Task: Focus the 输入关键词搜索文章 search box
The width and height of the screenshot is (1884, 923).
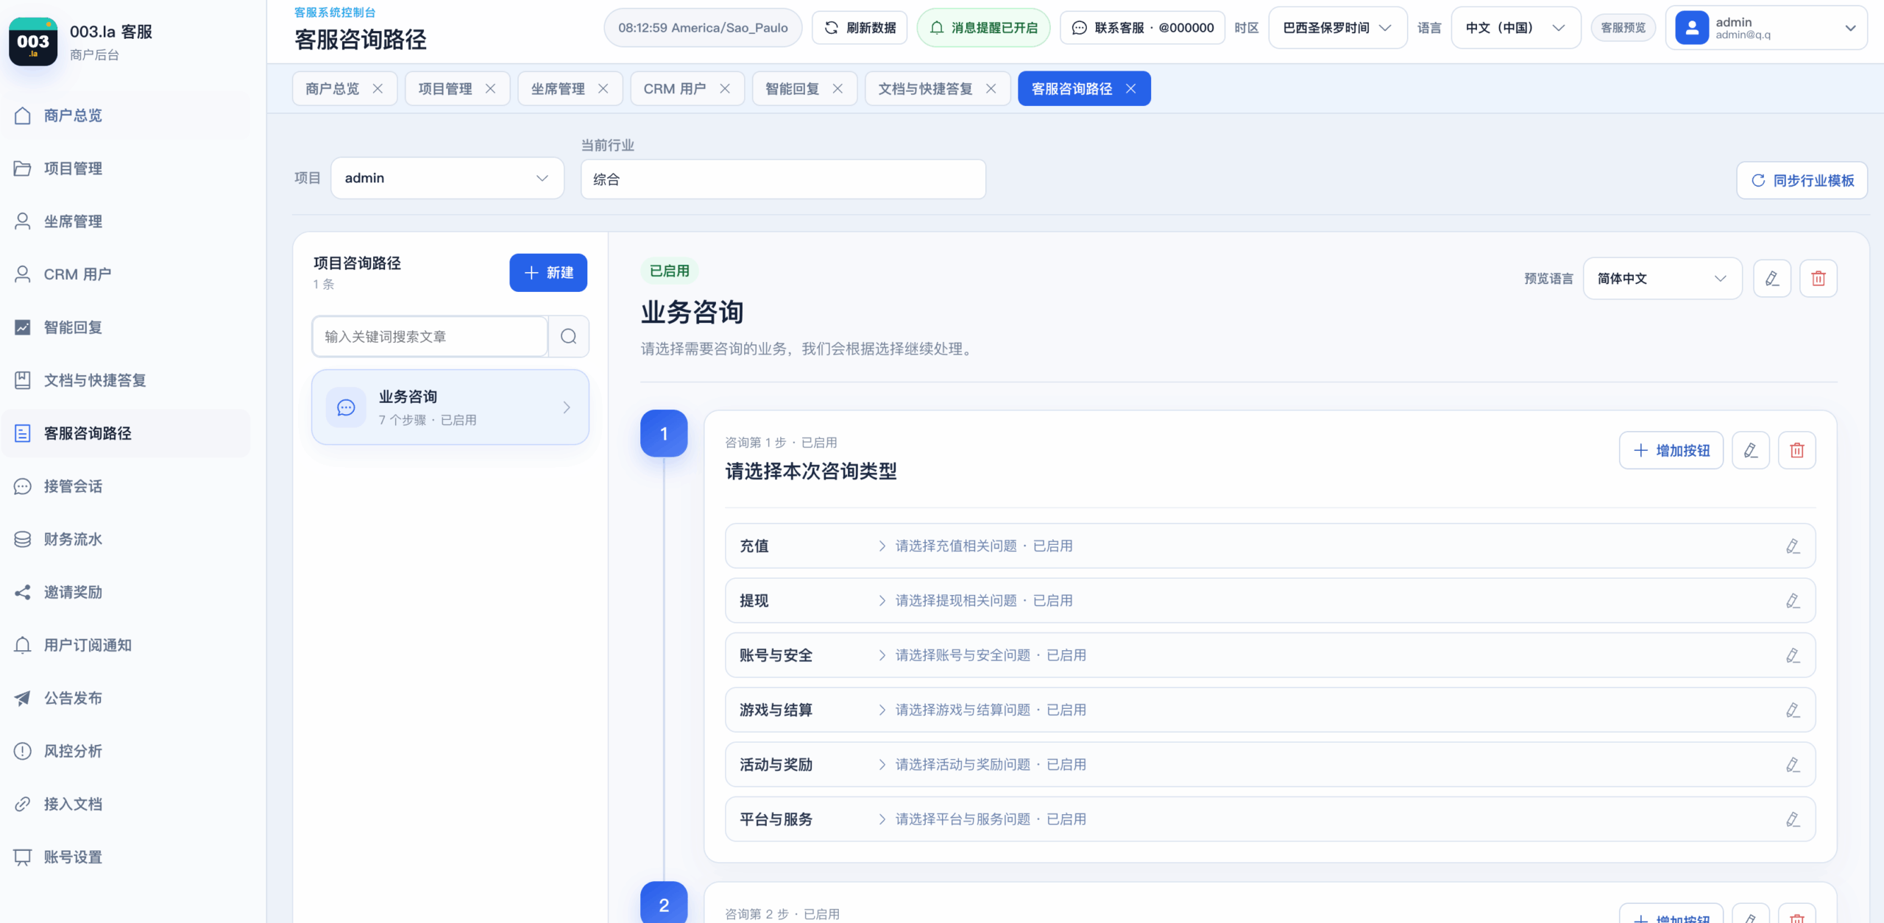Action: click(x=430, y=336)
